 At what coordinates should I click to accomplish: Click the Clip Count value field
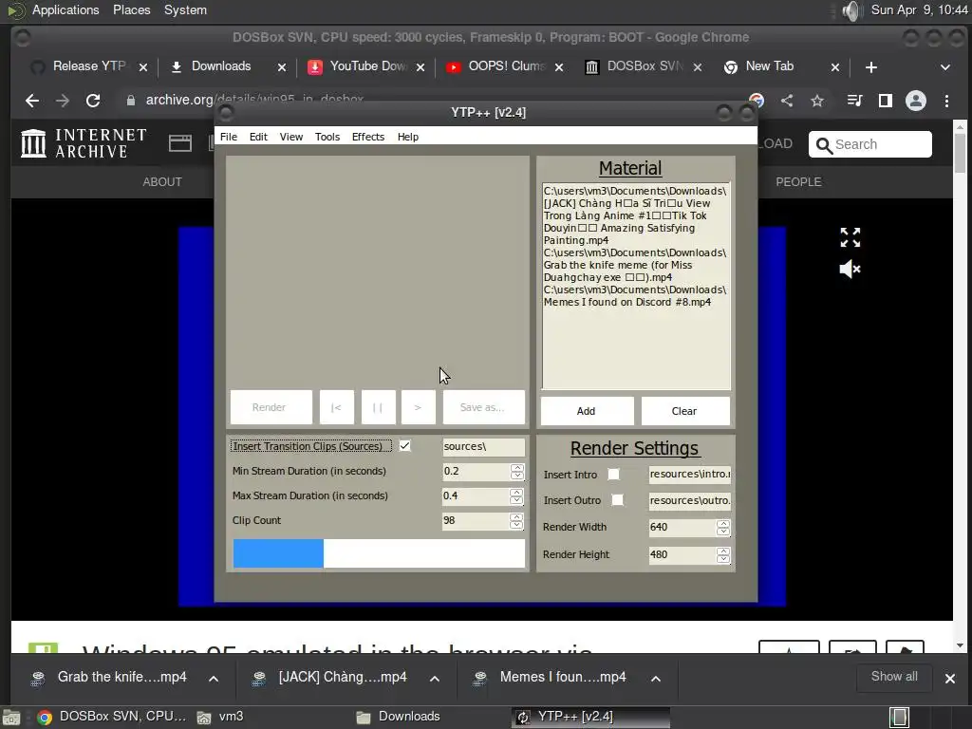[476, 521]
